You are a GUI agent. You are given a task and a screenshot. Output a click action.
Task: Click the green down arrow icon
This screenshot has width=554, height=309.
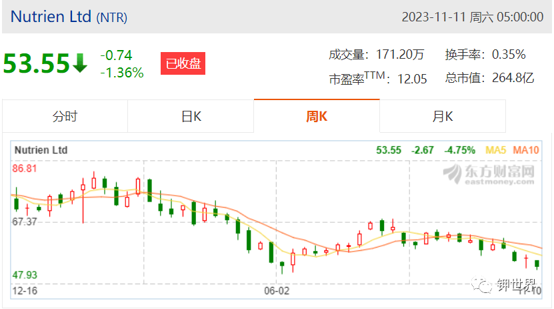pos(80,63)
